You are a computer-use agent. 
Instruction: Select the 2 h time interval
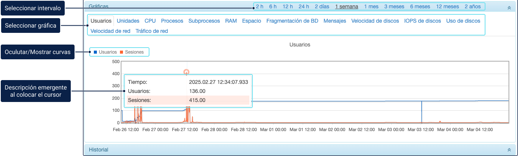click(260, 6)
